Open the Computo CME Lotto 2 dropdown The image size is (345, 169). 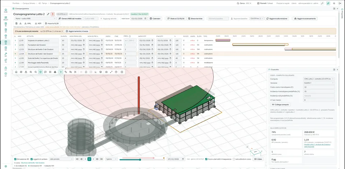[x=319, y=79]
